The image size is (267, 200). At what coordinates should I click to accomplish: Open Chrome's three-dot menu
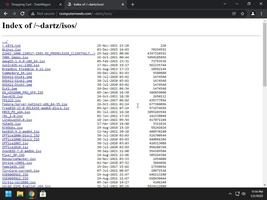tap(261, 14)
